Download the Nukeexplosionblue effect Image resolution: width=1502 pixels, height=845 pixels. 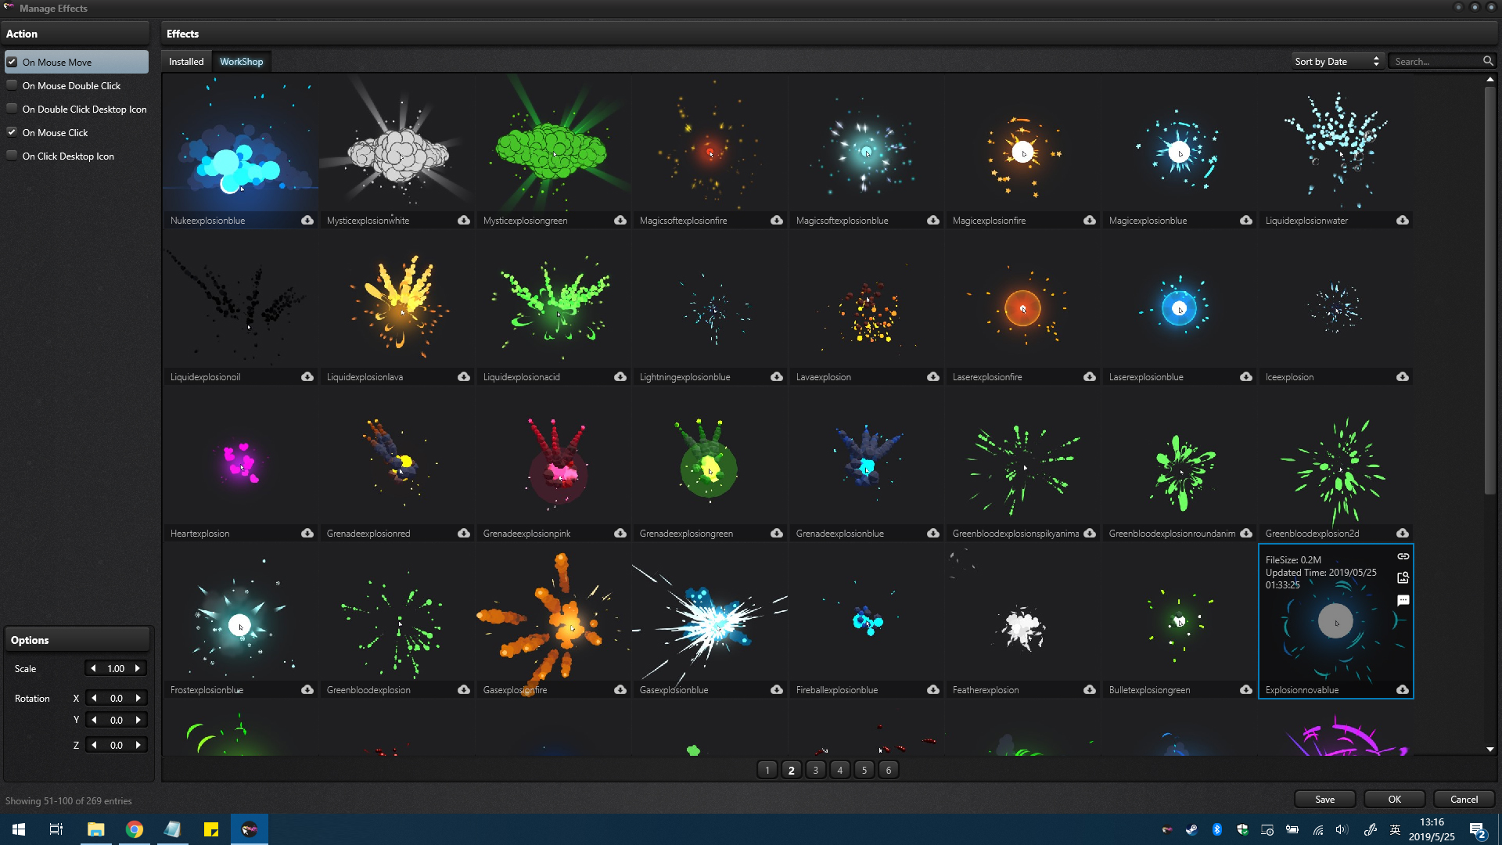tap(306, 221)
